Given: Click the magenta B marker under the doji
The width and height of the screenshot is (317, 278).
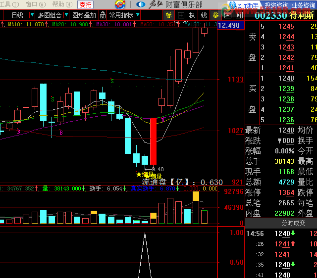Looking at the screenshot, I should [x=61, y=133].
